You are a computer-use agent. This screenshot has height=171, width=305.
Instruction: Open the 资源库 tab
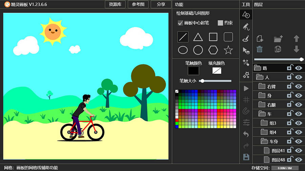pyautogui.click(x=115, y=4)
